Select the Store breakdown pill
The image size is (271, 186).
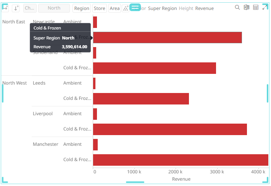point(99,8)
